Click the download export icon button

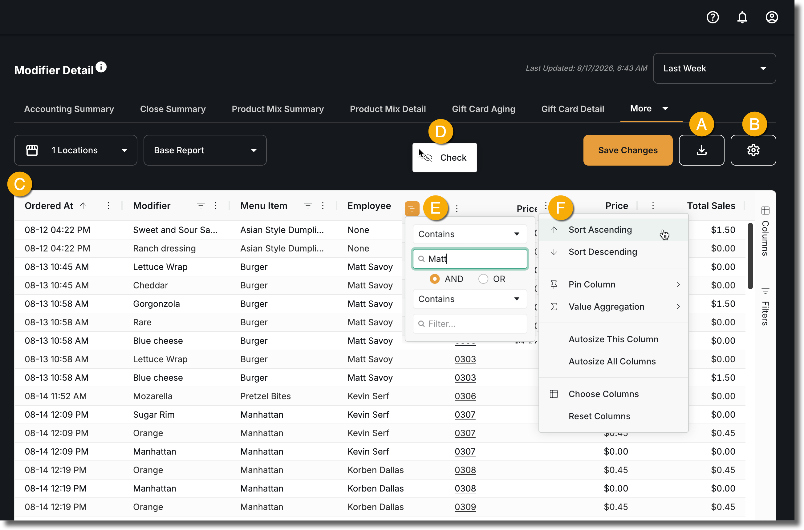(x=701, y=151)
